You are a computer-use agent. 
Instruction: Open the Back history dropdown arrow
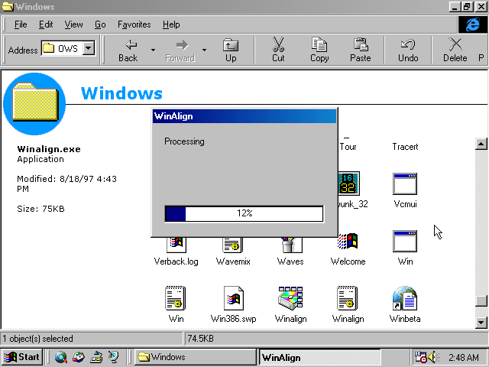[153, 50]
